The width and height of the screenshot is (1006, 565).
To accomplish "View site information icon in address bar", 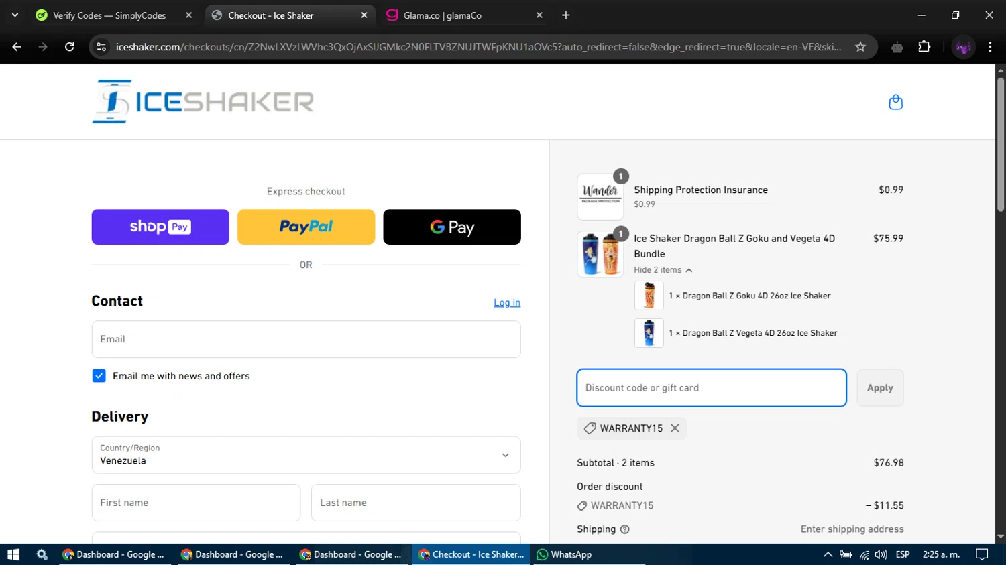I will [101, 47].
